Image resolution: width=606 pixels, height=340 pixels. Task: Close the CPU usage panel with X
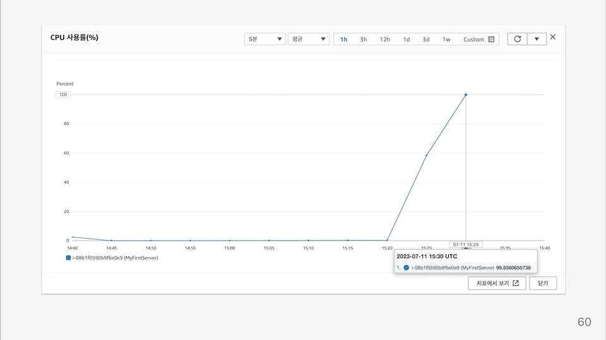(553, 37)
